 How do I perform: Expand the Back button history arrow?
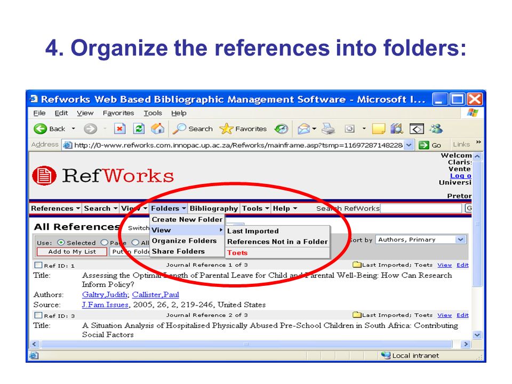[x=74, y=129]
